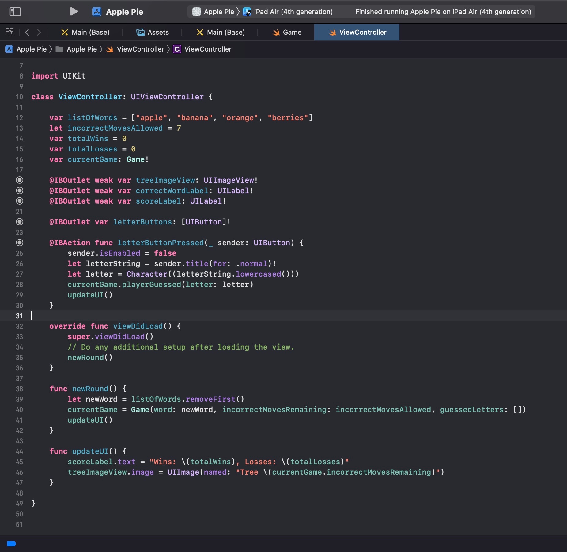Click the class C icon in breadcrumb
Screen dimensions: 567x552
pos(177,49)
